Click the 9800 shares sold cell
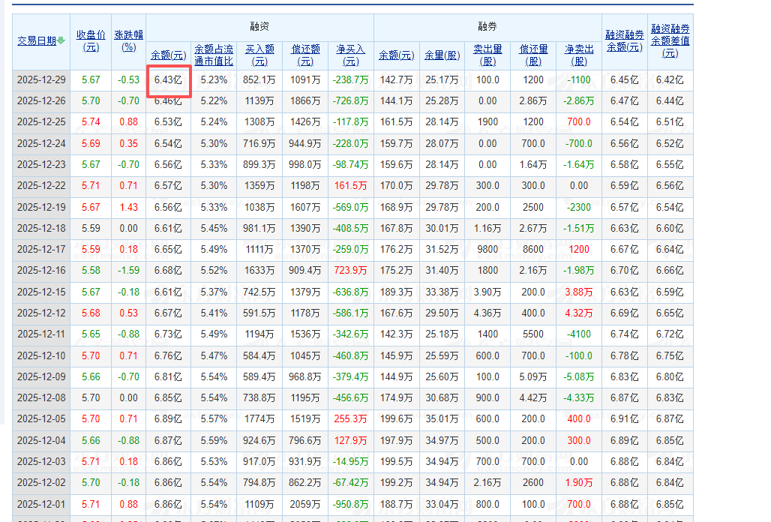The height and width of the screenshot is (522, 771). coord(487,250)
